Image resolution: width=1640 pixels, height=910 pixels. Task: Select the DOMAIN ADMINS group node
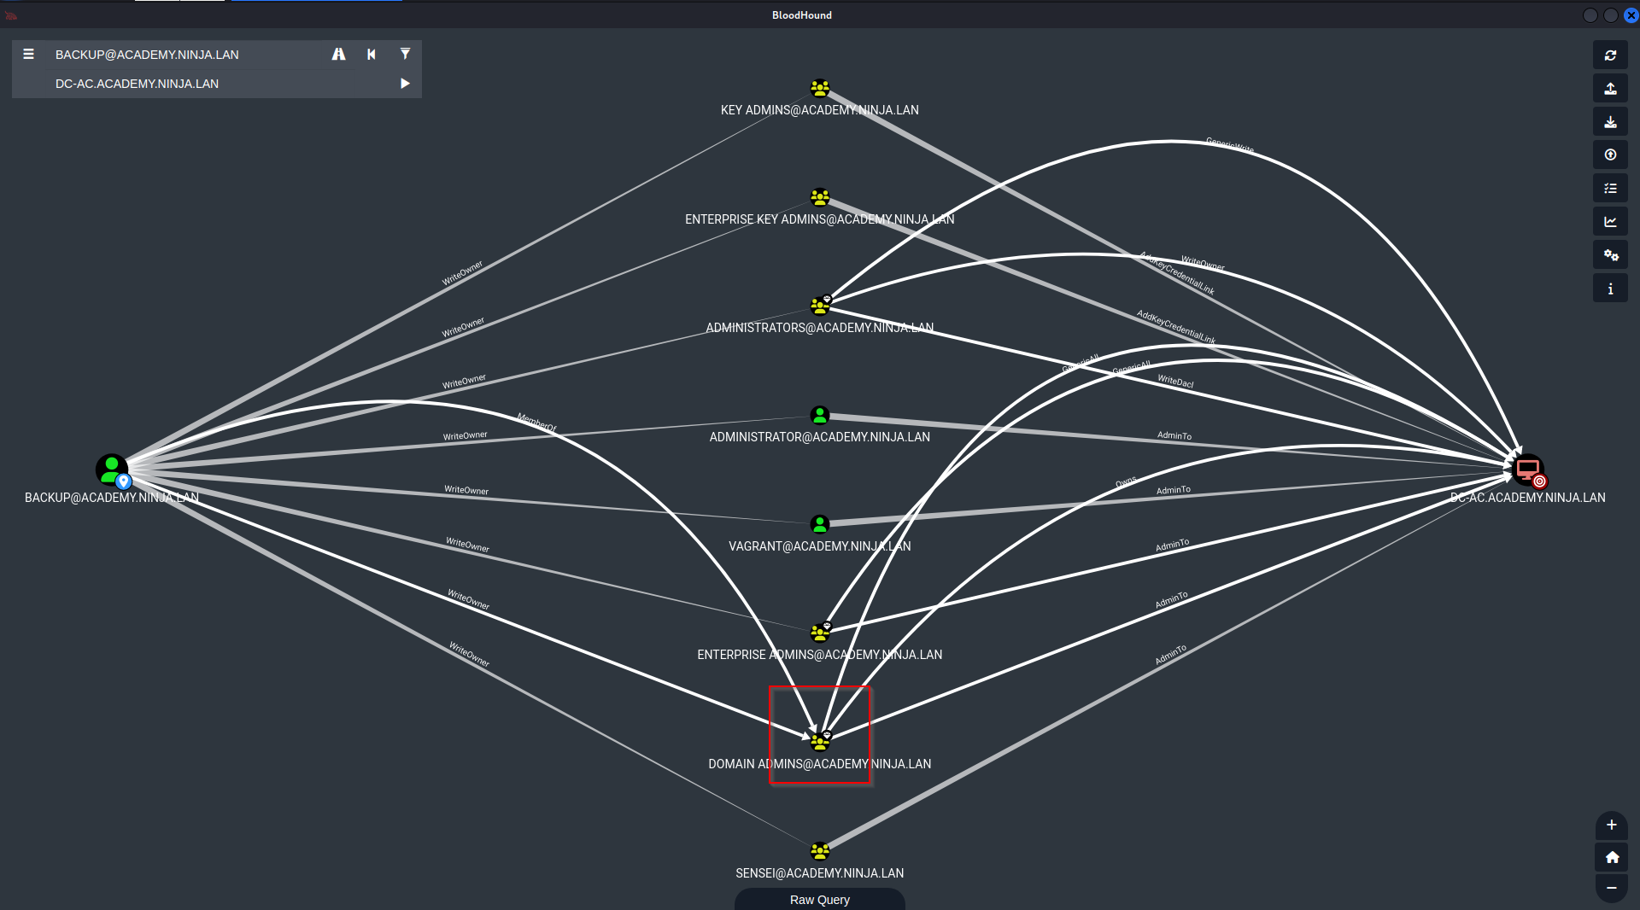pyautogui.click(x=820, y=741)
